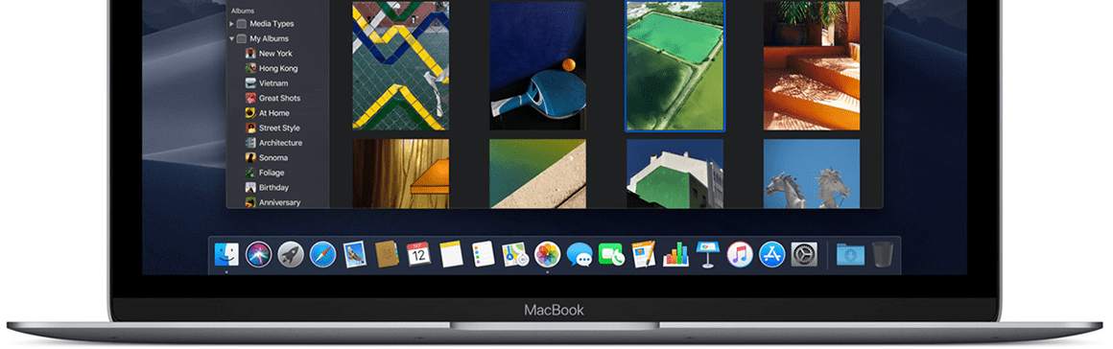Screen dimensions: 1113x349
Task: Open the iTunes music note icon
Action: click(740, 254)
